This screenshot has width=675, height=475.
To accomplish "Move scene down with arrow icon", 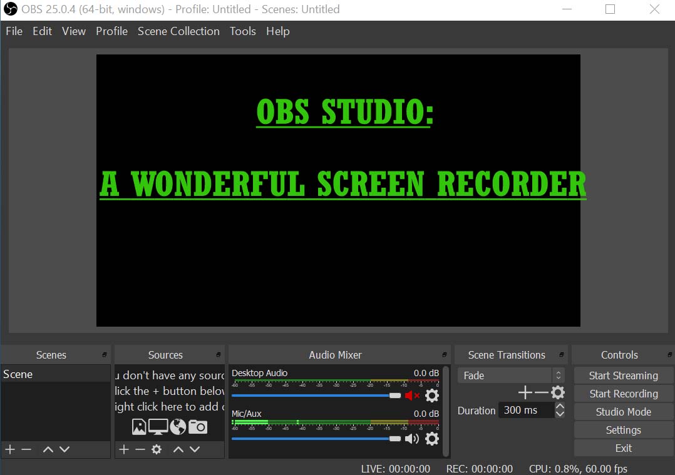I will click(x=64, y=449).
